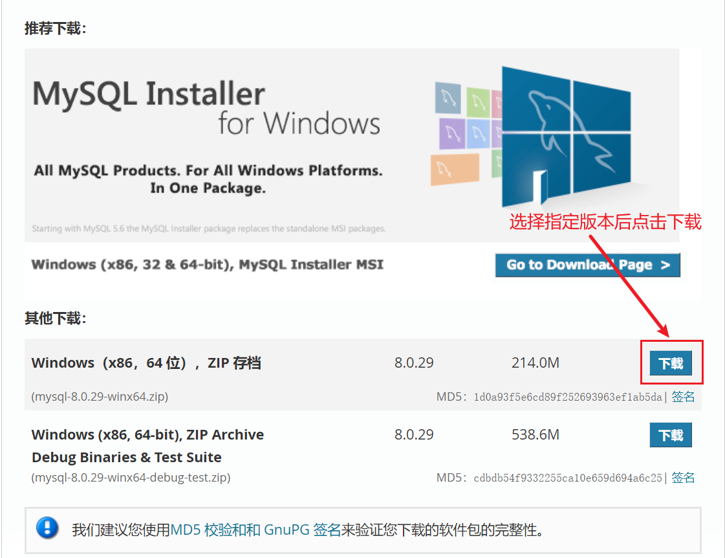725x558 pixels.
Task: Click the MD5 hash 1d0a93f5e6cd89f2... text
Action: coord(568,397)
